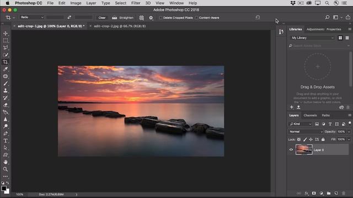Select the Pen tool
353x198 pixels.
[x=6, y=133]
